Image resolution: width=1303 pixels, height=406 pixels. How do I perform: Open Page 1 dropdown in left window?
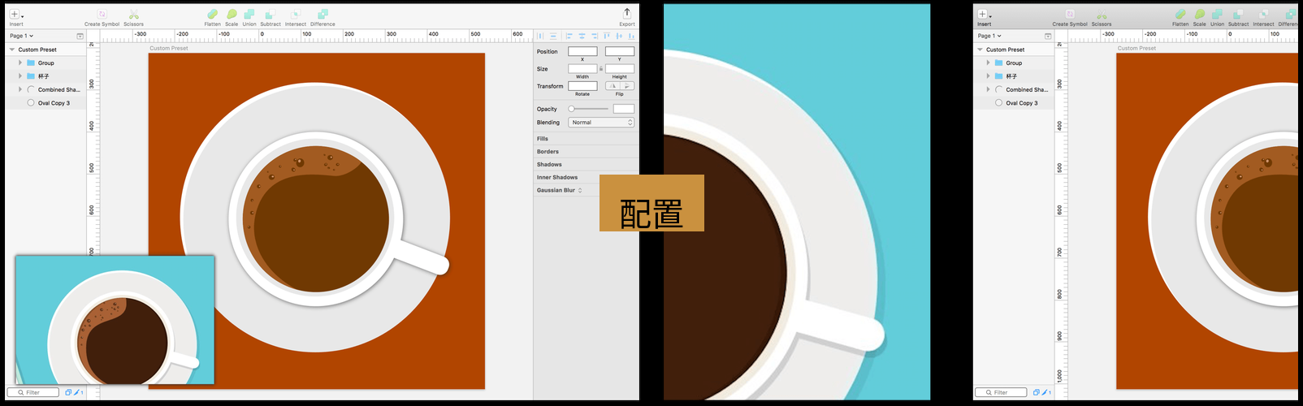tap(21, 36)
